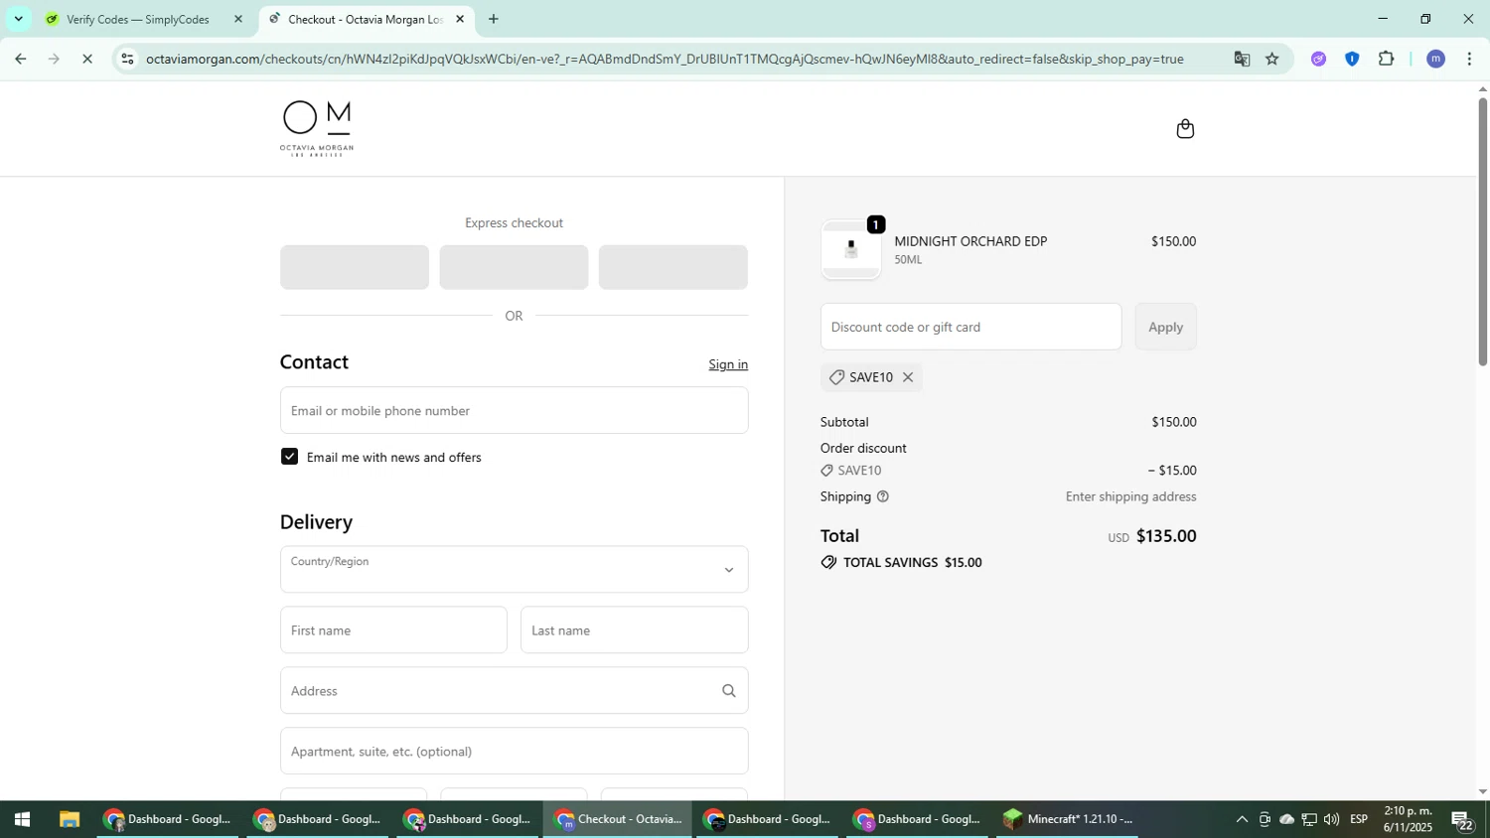Open the Chrome three-dot menu
The height and width of the screenshot is (838, 1490).
pos(1469,59)
